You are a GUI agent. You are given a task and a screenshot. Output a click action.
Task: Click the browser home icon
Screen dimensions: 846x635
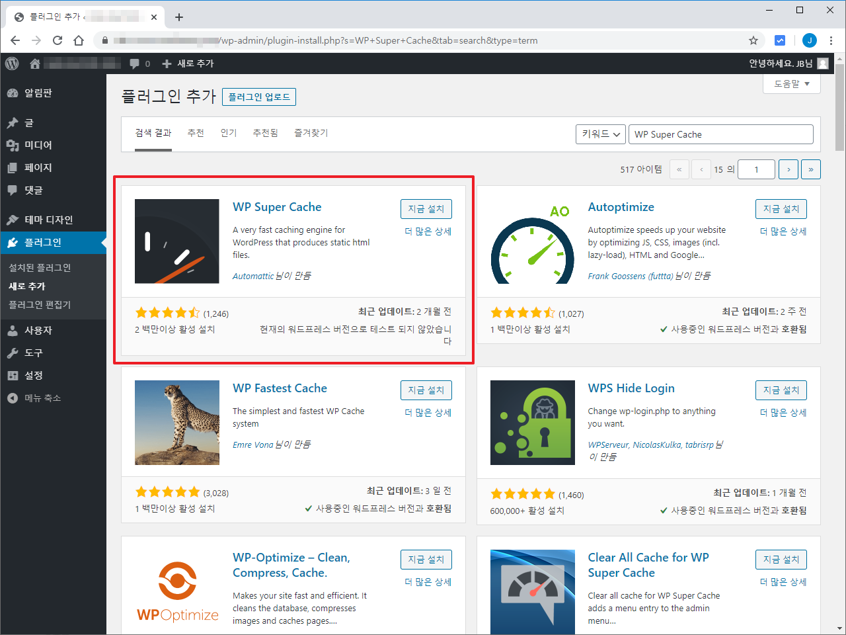(79, 40)
